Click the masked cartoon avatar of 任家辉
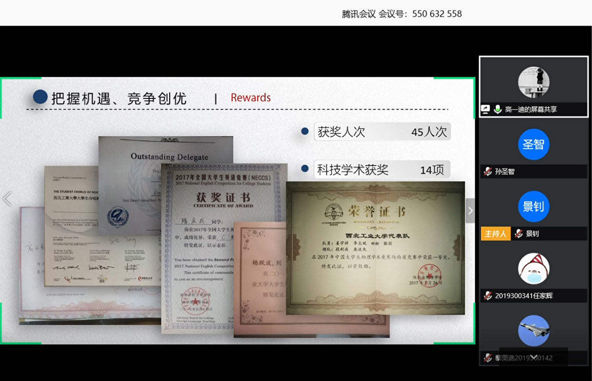The image size is (592, 381). [x=533, y=268]
